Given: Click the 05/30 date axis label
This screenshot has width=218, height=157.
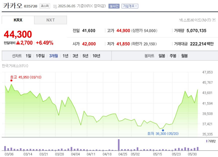Looking at the screenshot, I should (192, 154).
